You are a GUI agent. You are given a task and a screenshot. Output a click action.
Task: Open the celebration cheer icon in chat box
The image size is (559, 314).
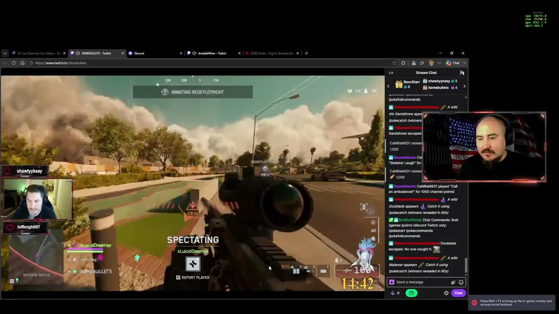click(453, 282)
